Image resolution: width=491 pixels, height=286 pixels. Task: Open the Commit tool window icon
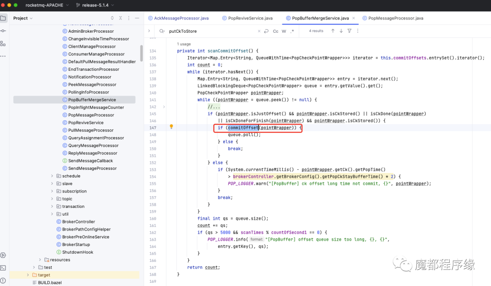(x=3, y=31)
